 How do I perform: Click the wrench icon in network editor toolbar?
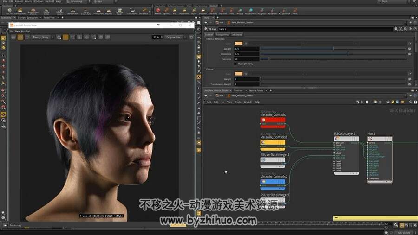tap(357, 102)
